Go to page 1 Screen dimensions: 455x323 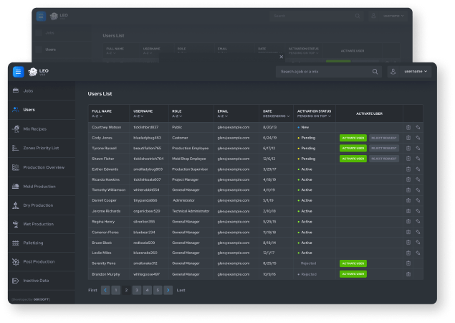point(116,290)
